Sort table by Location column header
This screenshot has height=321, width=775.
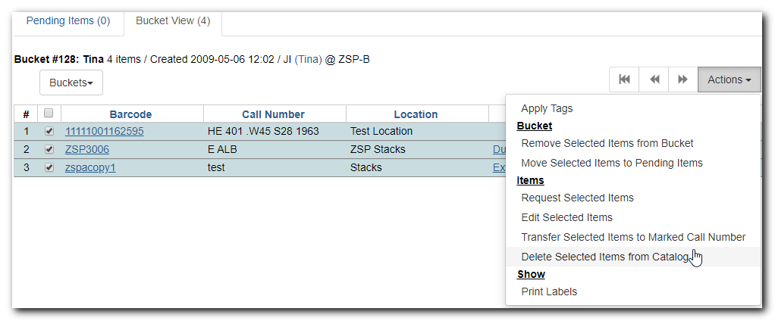click(x=416, y=114)
